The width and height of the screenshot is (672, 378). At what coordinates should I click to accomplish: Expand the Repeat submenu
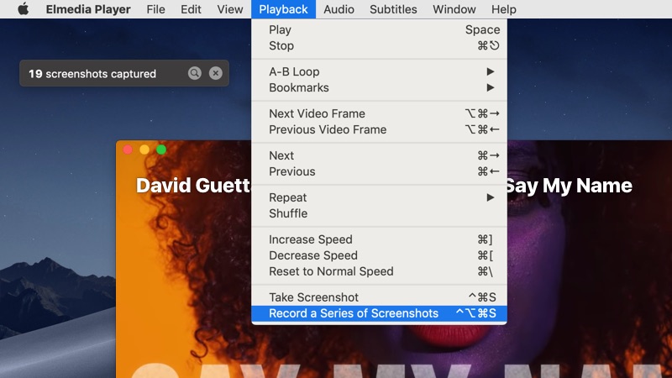pyautogui.click(x=380, y=197)
